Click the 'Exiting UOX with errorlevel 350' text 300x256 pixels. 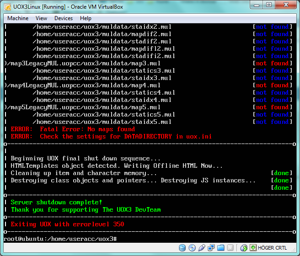pos(67,224)
